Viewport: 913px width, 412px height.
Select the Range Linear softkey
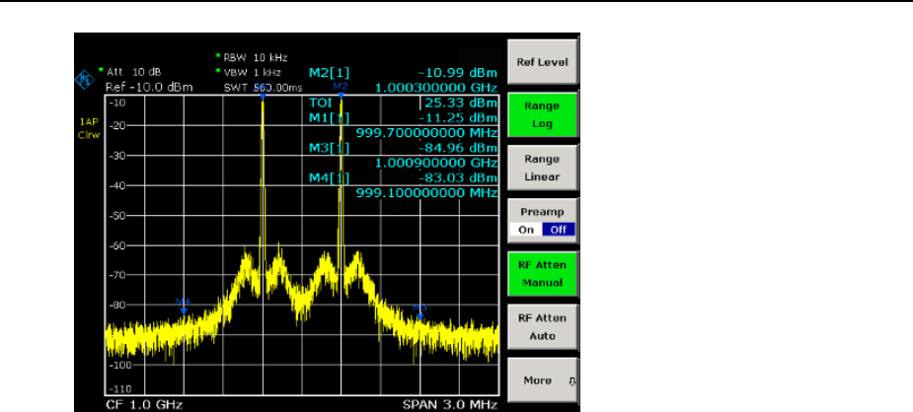[542, 168]
